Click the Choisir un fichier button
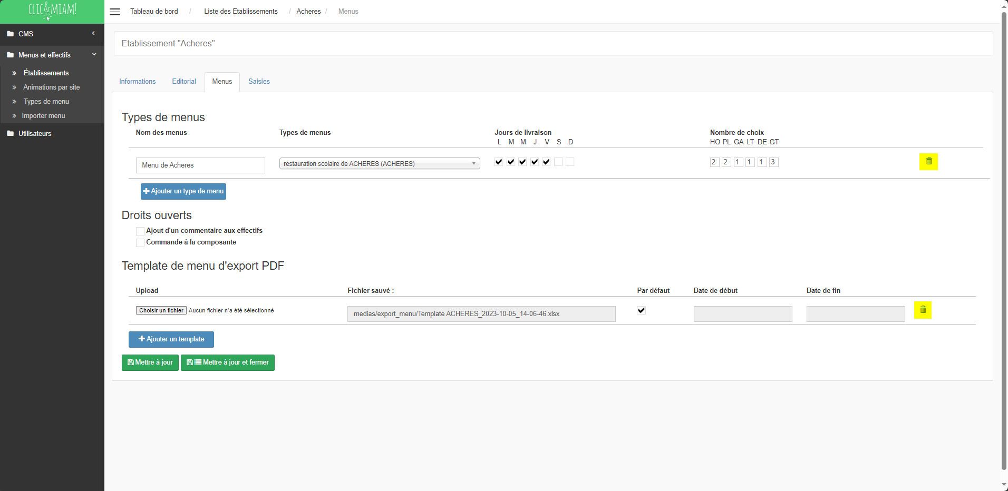This screenshot has height=491, width=1008. pos(161,310)
